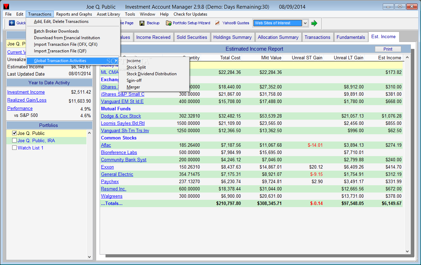The width and height of the screenshot is (421, 265).
Task: Open the Portfolio Setup Wizard icon
Action: pyautogui.click(x=169, y=23)
